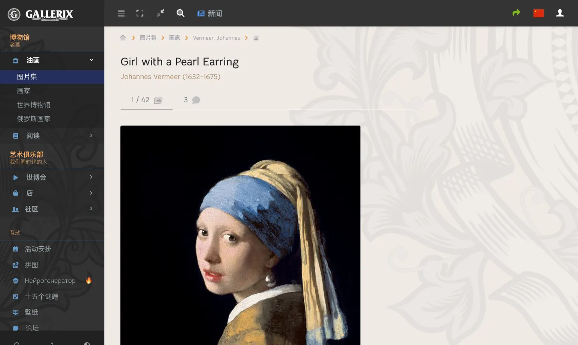This screenshot has width=578, height=345.
Task: Click the 博物馆 sidebar heading
Action: 20,37
